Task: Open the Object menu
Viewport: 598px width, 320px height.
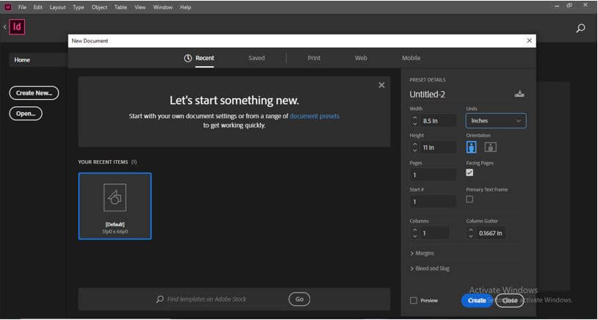Action: [99, 7]
